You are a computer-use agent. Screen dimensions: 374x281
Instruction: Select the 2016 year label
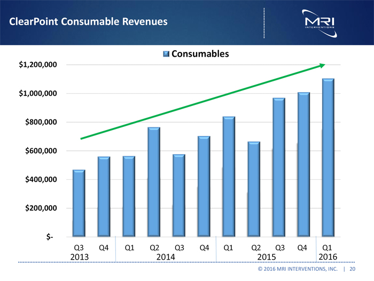click(x=328, y=256)
